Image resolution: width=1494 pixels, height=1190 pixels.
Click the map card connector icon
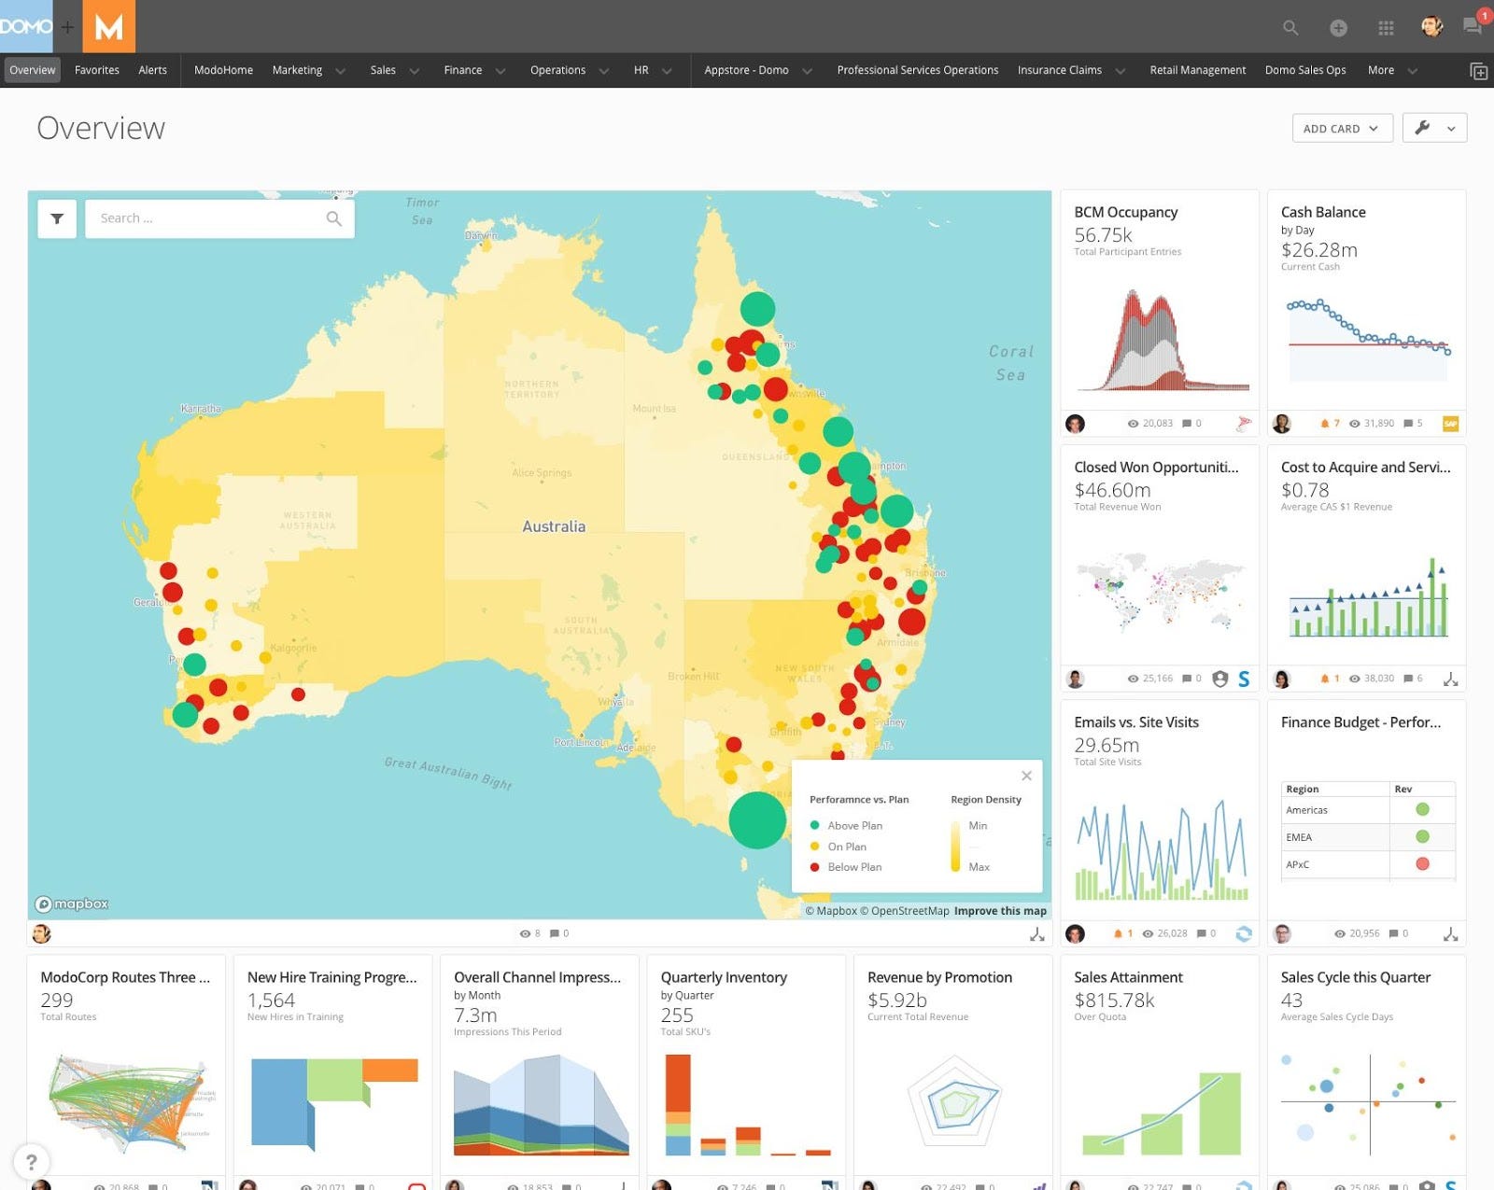1036,933
